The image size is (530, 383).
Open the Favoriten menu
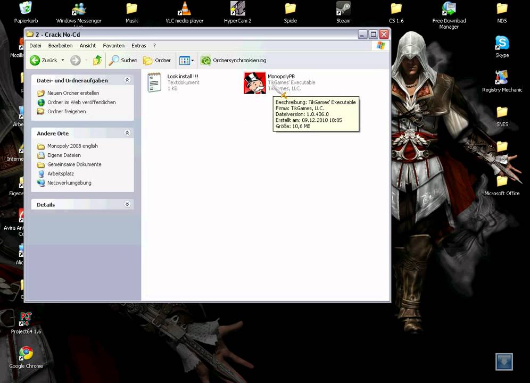pyautogui.click(x=113, y=46)
